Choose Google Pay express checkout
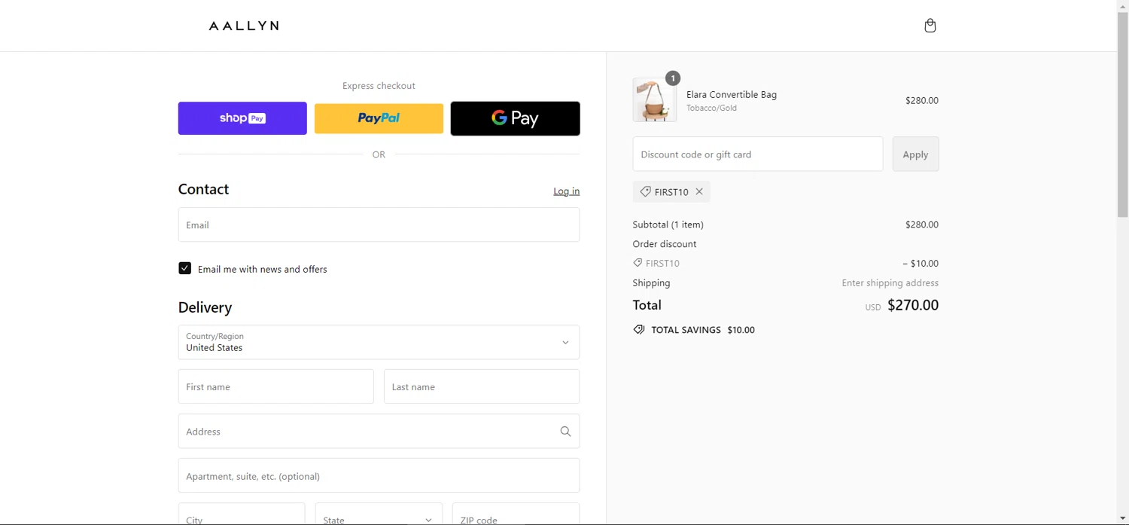 [515, 118]
